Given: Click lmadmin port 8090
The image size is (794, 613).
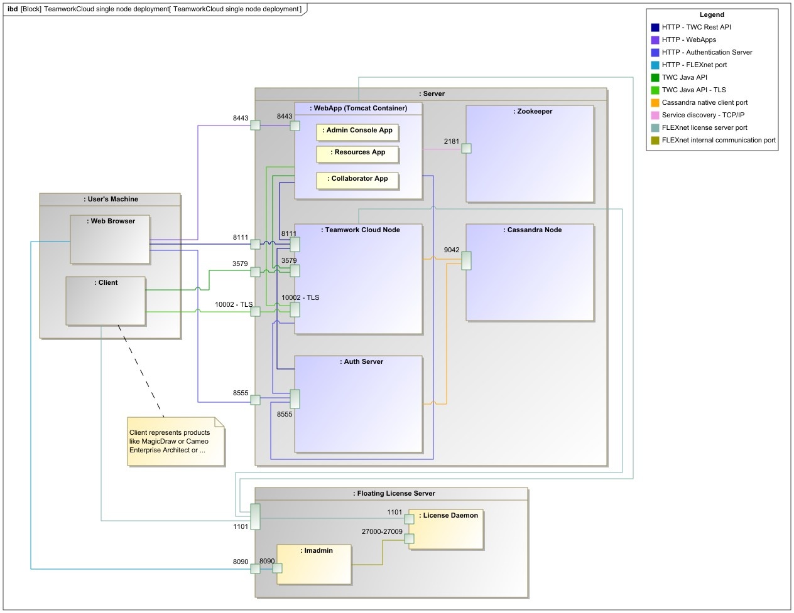Looking at the screenshot, I should (277, 568).
